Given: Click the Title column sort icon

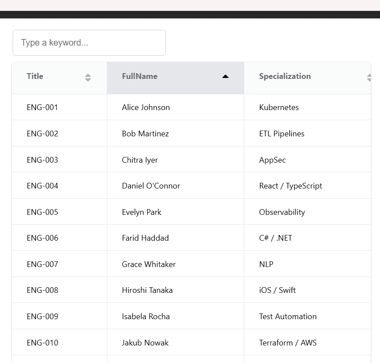Looking at the screenshot, I should [x=88, y=78].
